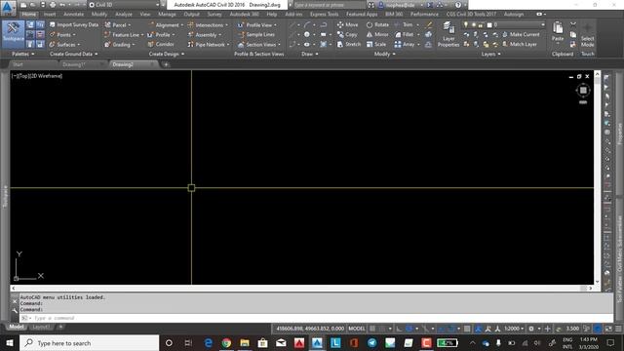Click Import Survey Data
Viewport: 624px width, 351px height.
(x=74, y=24)
